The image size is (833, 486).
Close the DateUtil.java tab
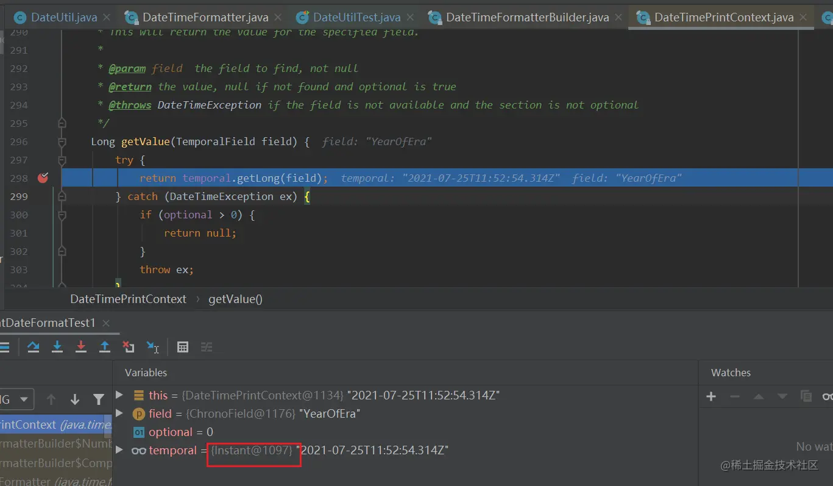(x=107, y=18)
